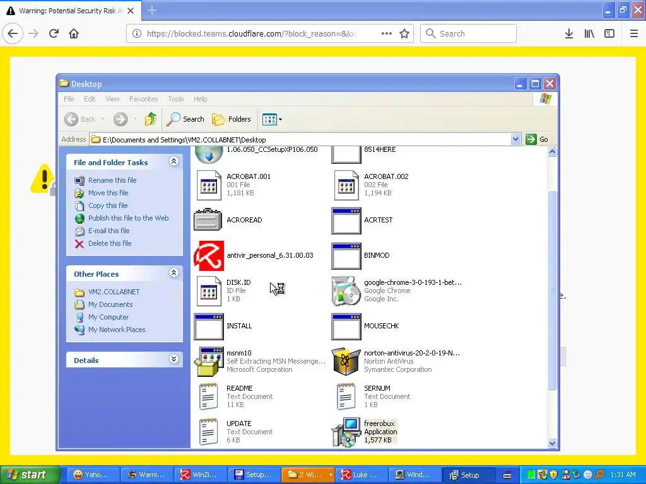Screen dimensions: 646x484
Task: Open the Help menu
Action: click(x=200, y=99)
